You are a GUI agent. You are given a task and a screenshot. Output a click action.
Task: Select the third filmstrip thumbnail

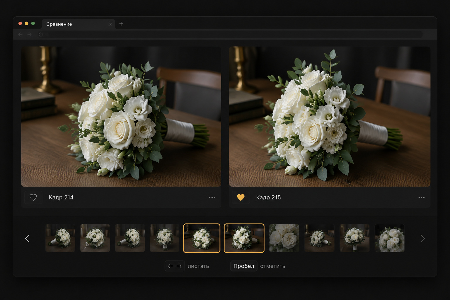[130, 238]
